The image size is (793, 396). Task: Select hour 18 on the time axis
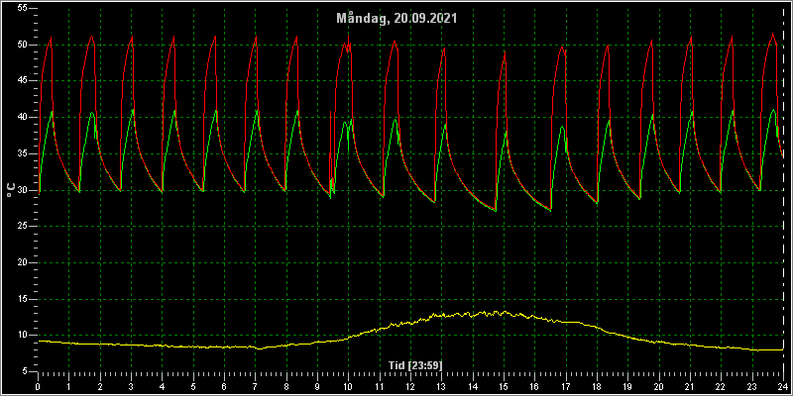point(597,387)
